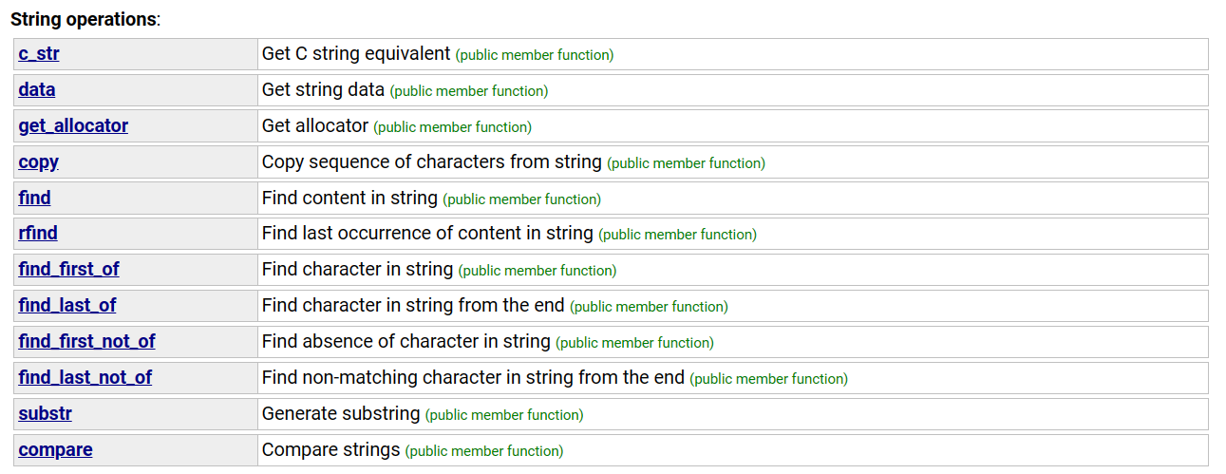Click 'Find absence of character in string' text
The image size is (1226, 474).
pyautogui.click(x=406, y=342)
